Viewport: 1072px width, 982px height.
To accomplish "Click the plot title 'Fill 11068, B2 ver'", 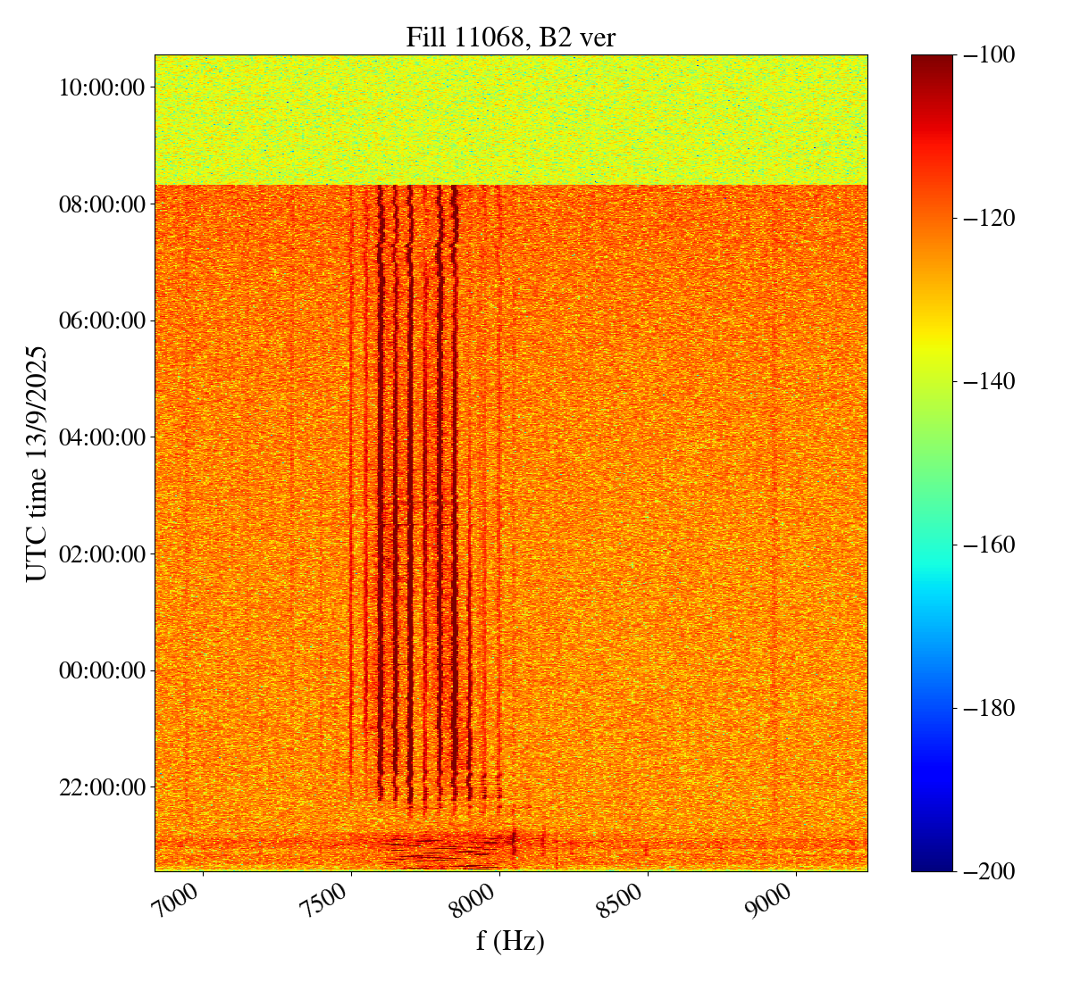I will [x=510, y=37].
